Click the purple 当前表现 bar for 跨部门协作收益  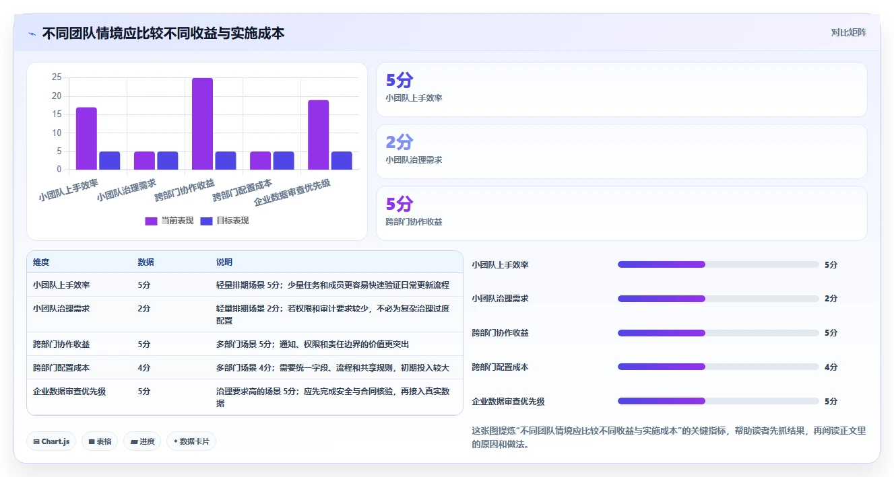202,124
